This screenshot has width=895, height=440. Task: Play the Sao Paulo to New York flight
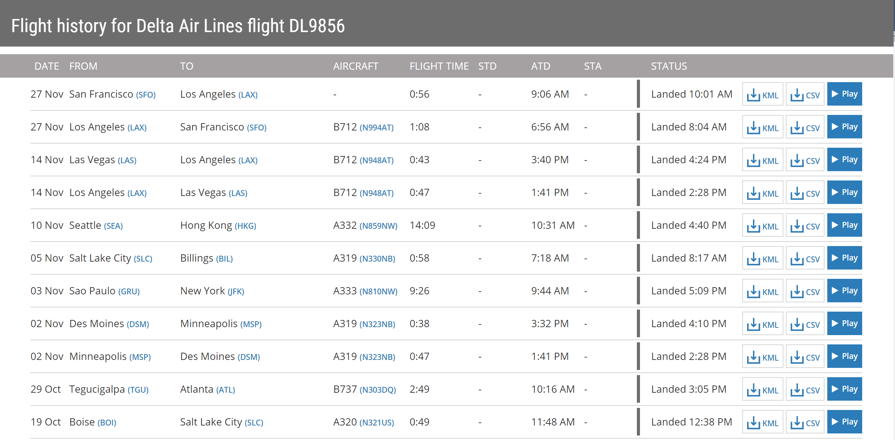pyautogui.click(x=844, y=291)
